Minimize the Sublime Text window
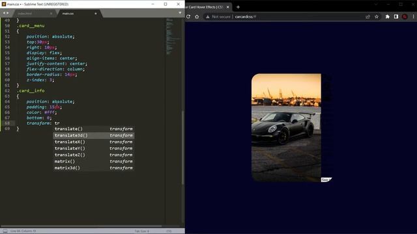Screen dimensions: 417x234 [153, 5]
